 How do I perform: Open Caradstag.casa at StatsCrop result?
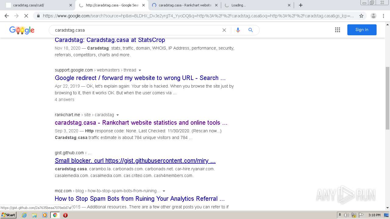110,40
